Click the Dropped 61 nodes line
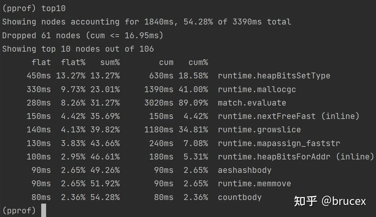Image resolution: width=376 pixels, height=217 pixels. click(x=82, y=35)
